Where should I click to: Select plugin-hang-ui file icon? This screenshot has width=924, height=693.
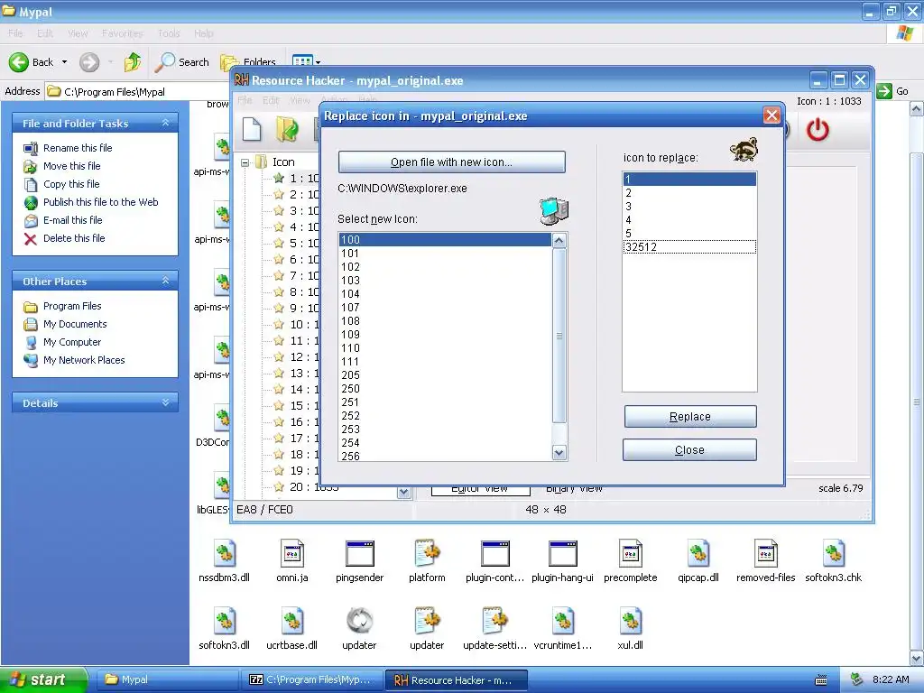pyautogui.click(x=563, y=553)
